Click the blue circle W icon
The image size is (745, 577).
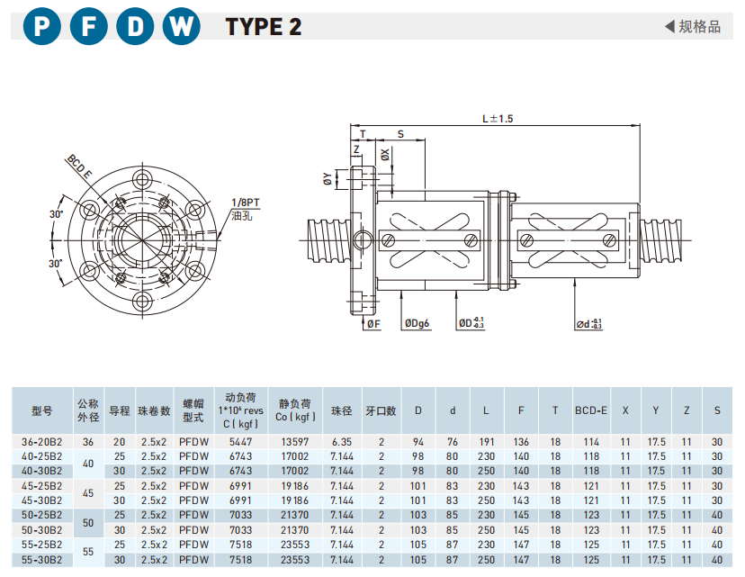(x=182, y=27)
